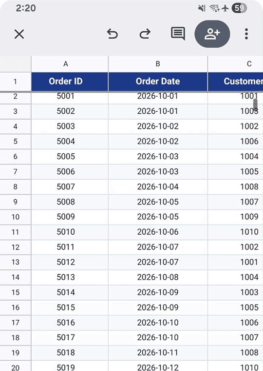Select cell with order 5009
The image size is (263, 371).
point(70,217)
